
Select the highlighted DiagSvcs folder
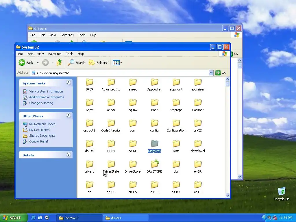point(154,144)
